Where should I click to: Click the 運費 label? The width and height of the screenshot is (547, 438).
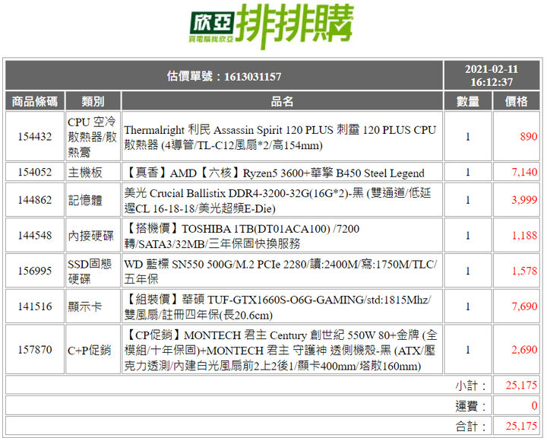470,406
